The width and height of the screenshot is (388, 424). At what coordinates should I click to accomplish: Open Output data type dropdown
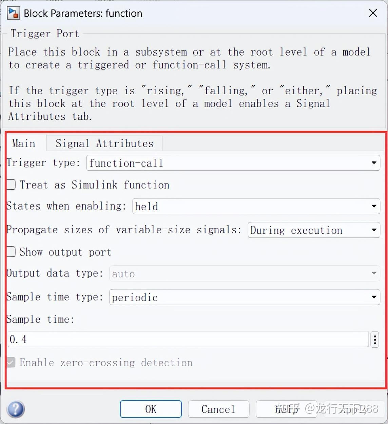click(245, 273)
